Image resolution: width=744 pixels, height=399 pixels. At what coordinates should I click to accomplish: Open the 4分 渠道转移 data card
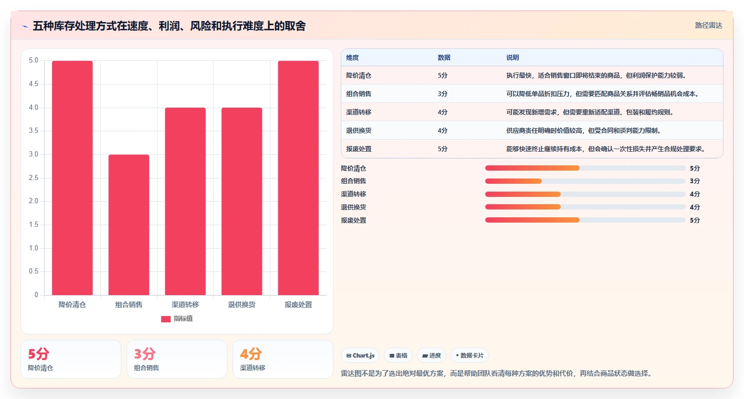[283, 359]
